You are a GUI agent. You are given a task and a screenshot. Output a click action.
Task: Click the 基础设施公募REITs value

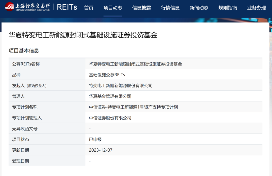[x=107, y=75]
